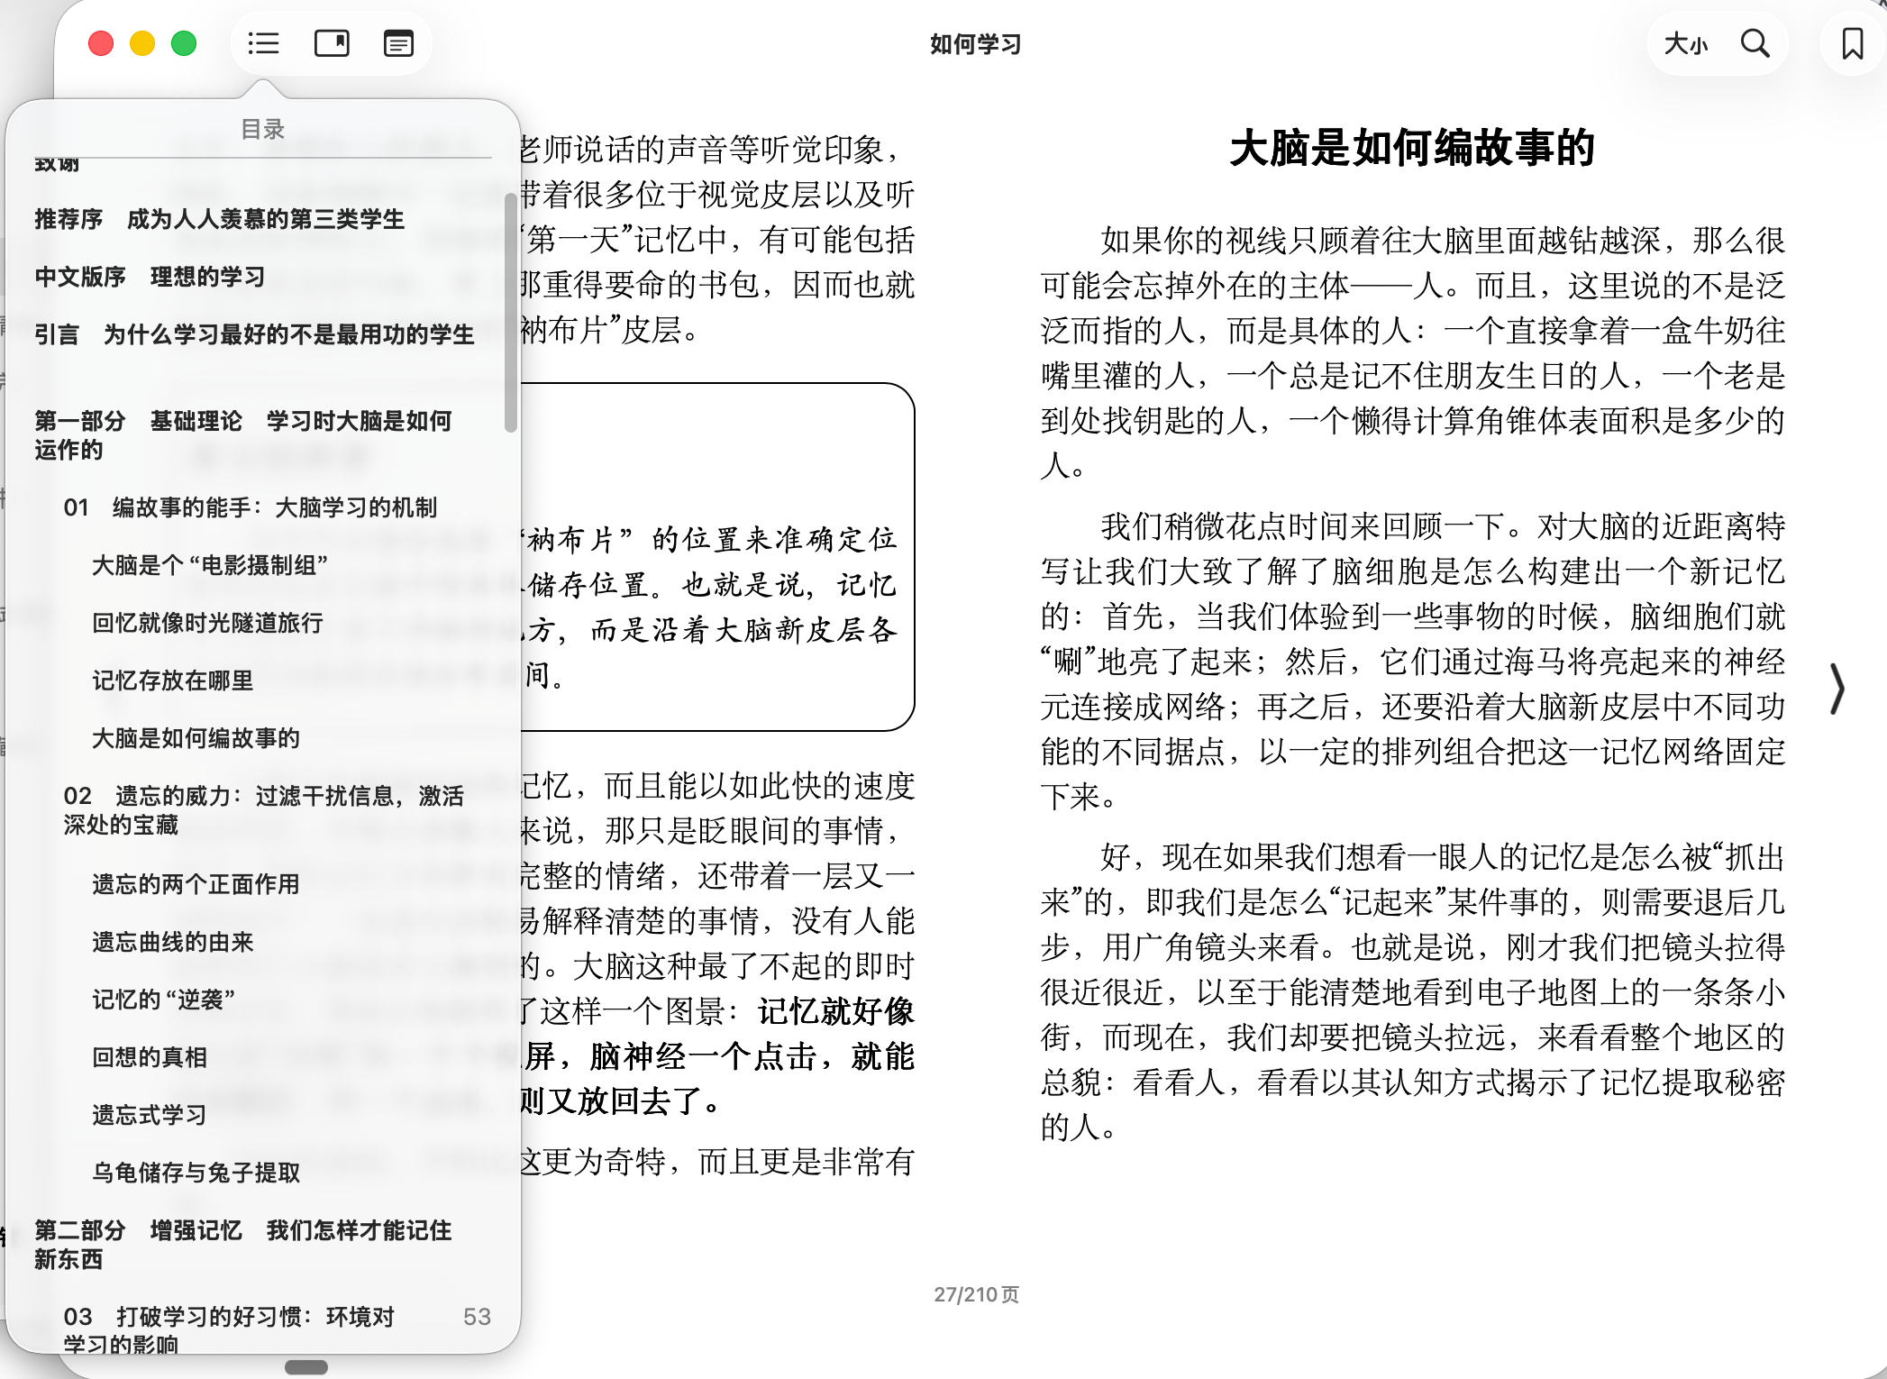Open the table of contents icon in the toolbar
The width and height of the screenshot is (1887, 1379).
[x=262, y=42]
